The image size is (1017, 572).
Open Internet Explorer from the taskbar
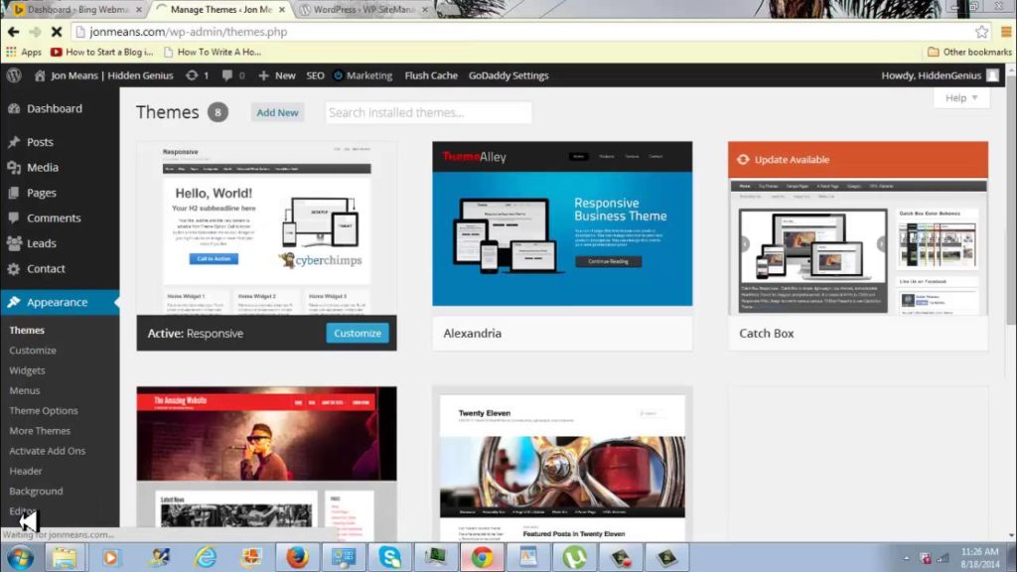click(x=205, y=558)
